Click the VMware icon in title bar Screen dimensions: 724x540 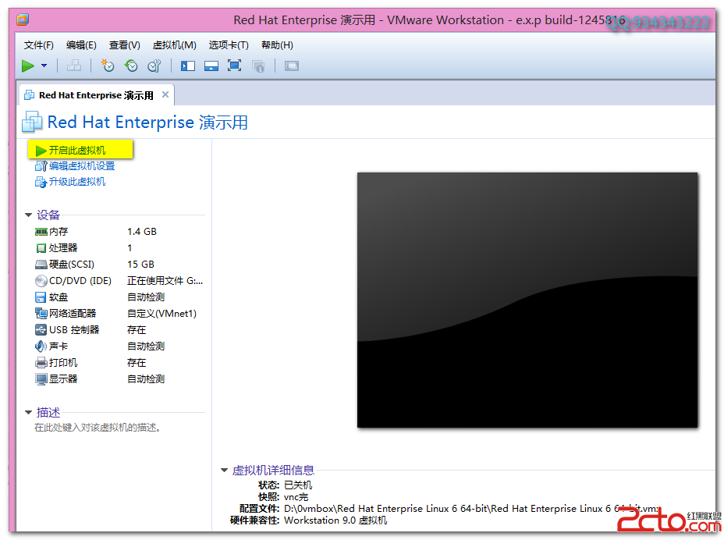pos(23,20)
